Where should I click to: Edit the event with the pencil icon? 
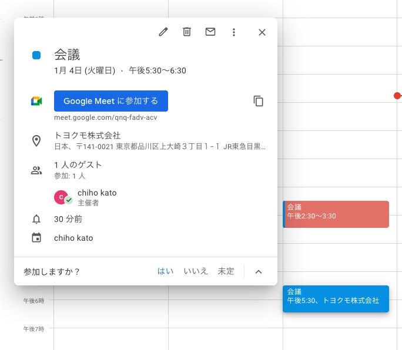(x=163, y=32)
